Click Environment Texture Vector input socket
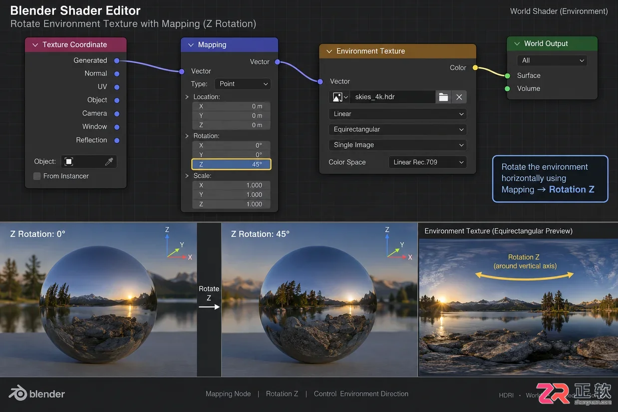 pyautogui.click(x=320, y=81)
